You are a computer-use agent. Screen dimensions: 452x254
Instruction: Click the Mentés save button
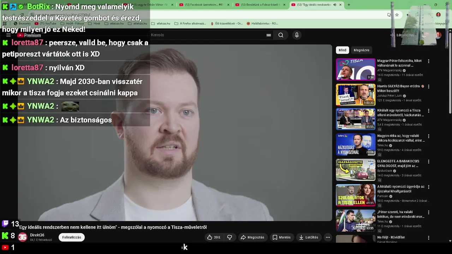(281, 237)
